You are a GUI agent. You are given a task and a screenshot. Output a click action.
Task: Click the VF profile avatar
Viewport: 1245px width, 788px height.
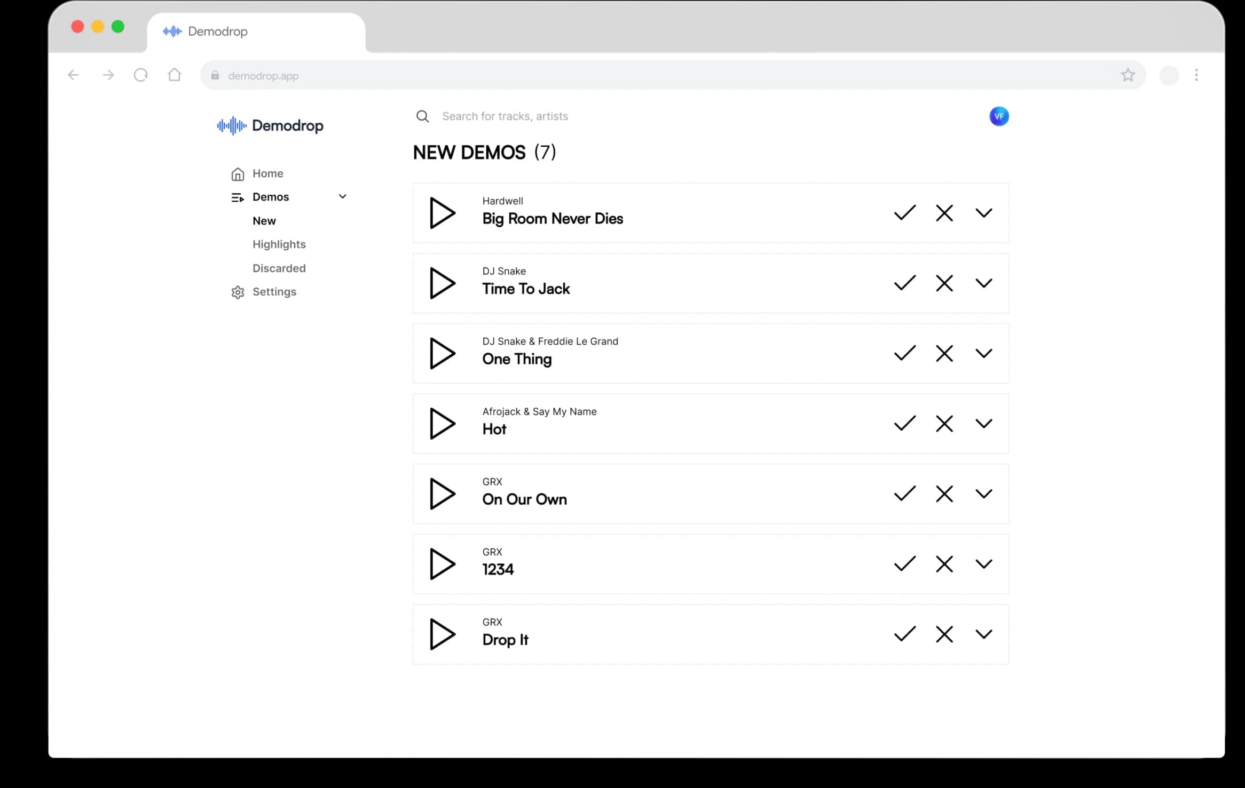(999, 116)
